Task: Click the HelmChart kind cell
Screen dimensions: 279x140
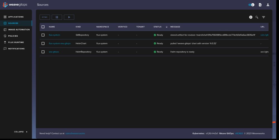Action: (x=81, y=43)
